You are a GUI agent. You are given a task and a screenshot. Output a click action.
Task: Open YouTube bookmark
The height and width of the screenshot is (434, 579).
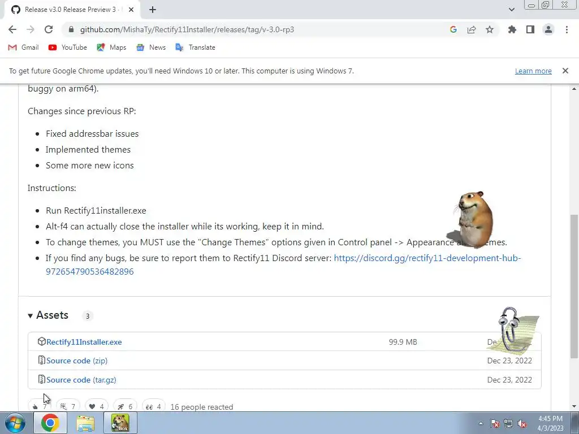coord(68,47)
